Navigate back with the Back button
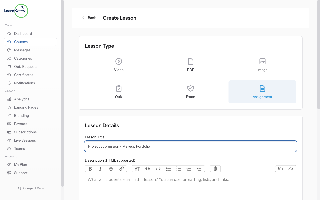320x200 pixels. point(89,18)
